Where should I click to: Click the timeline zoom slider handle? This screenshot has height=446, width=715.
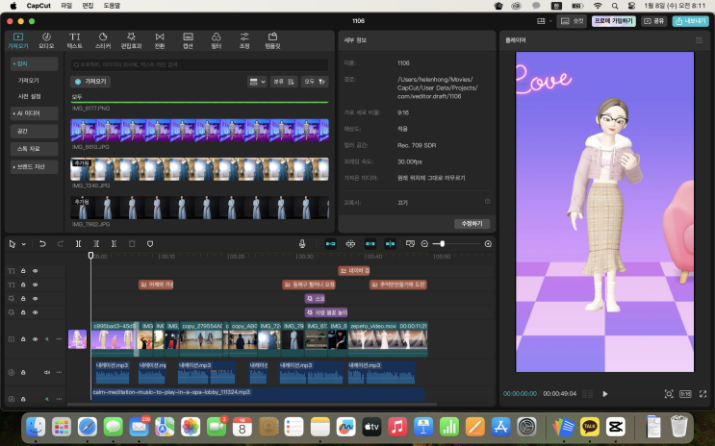pyautogui.click(x=442, y=244)
